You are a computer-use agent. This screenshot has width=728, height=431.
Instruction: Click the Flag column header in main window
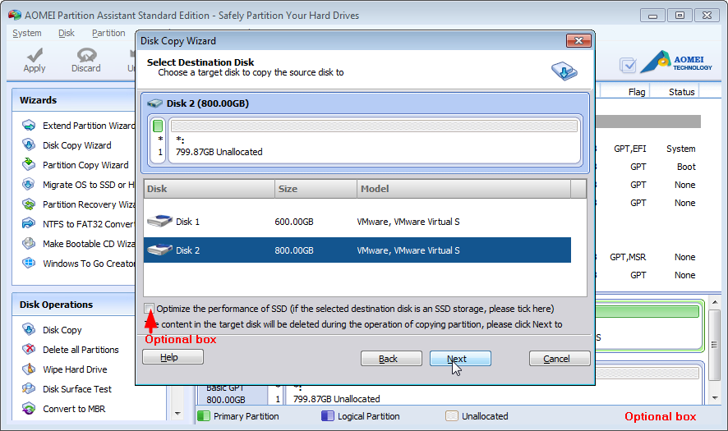tap(637, 92)
